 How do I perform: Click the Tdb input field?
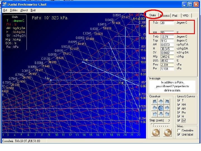(x=167, y=23)
